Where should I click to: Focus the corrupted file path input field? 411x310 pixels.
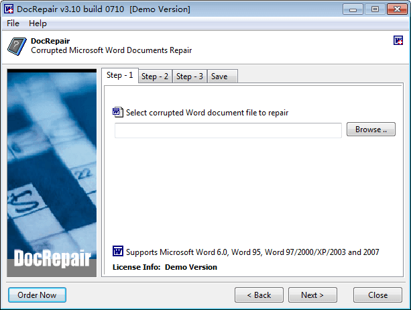coord(228,130)
